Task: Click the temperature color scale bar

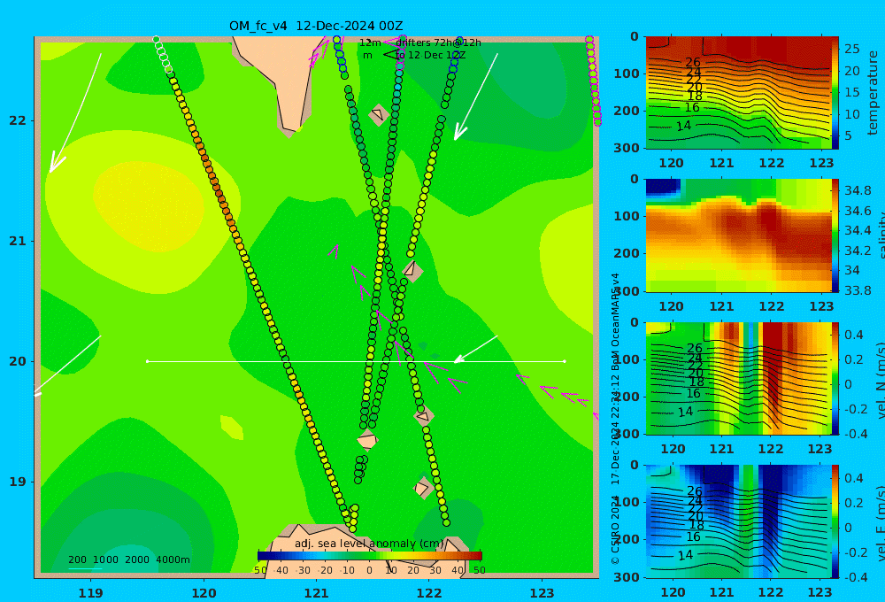Action: (835, 93)
